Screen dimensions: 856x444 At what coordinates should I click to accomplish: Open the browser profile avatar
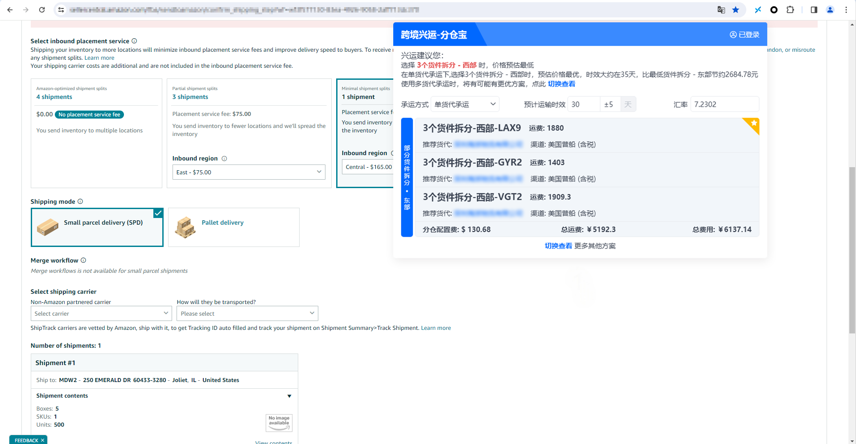coord(830,10)
